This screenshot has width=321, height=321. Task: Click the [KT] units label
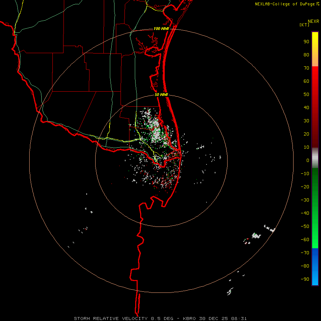point(305,25)
